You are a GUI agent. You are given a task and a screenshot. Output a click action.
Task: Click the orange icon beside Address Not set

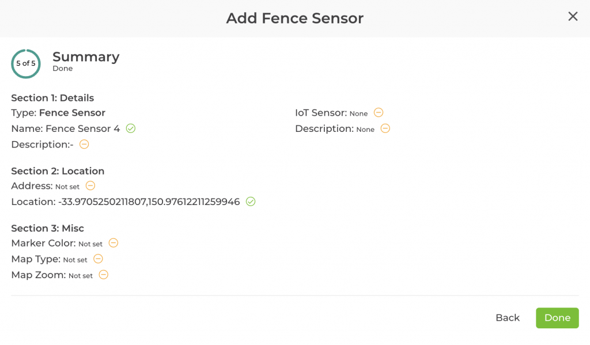(90, 185)
